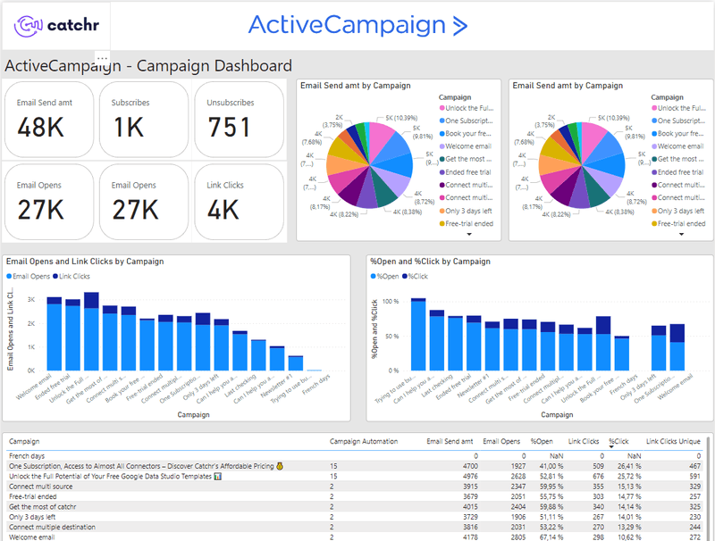Click the monkey emoji in the One Subscription row

[x=278, y=465]
